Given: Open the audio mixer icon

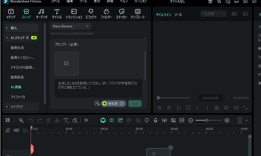Looking at the screenshot, I should (164, 120).
